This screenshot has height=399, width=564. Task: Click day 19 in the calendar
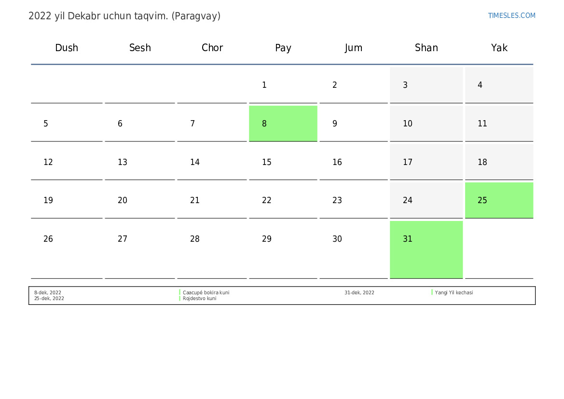point(67,200)
